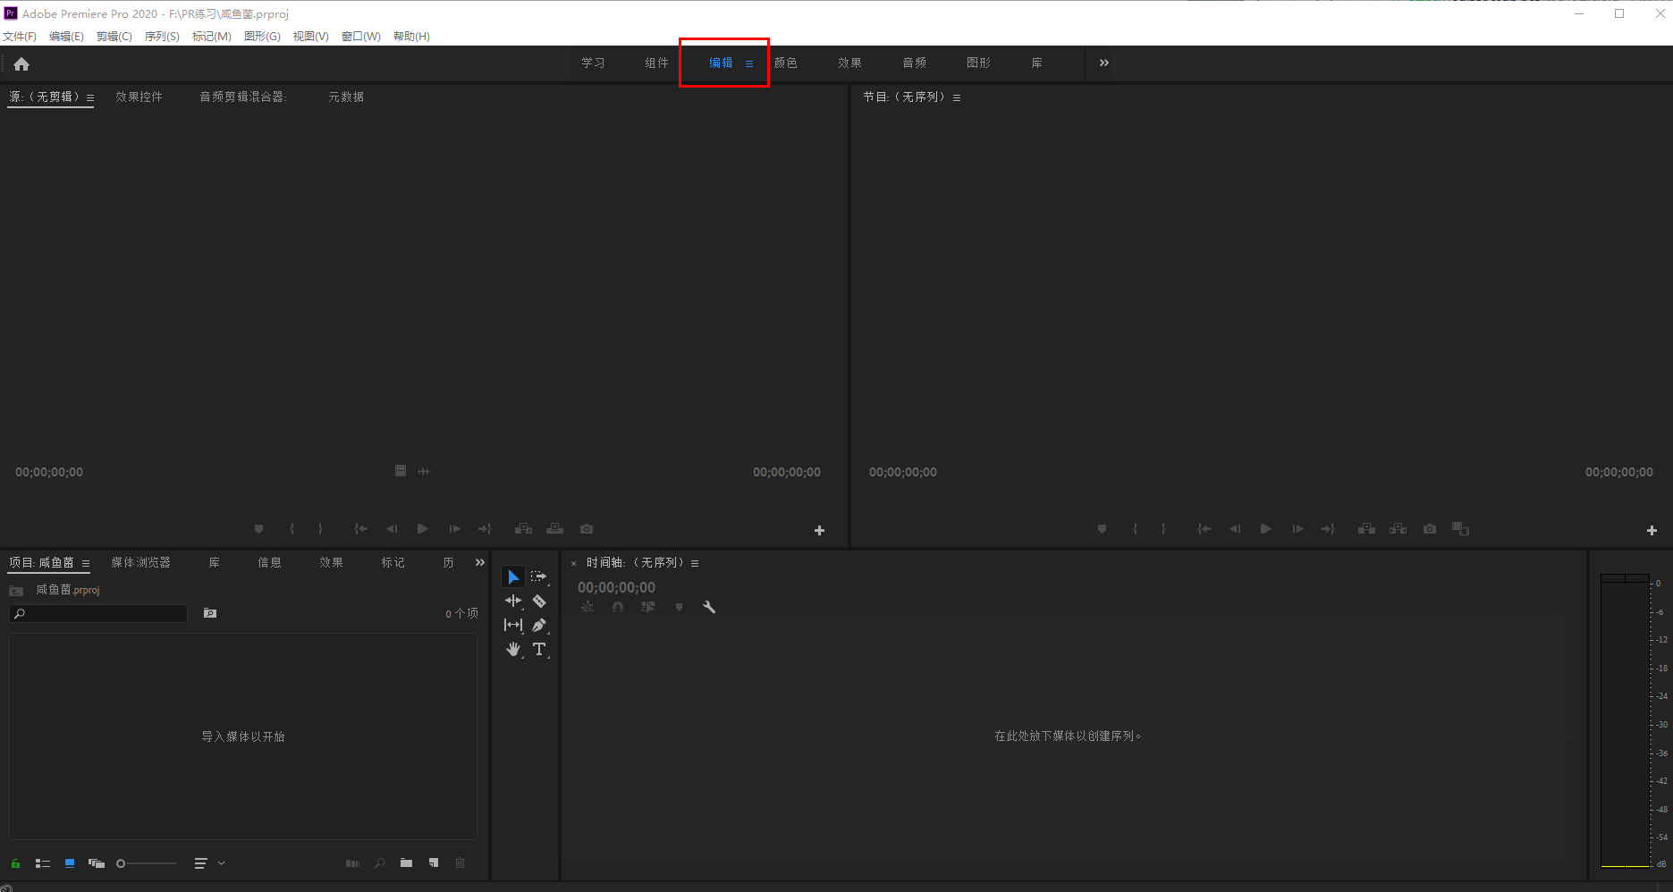
Task: Switch Project panel to Freeform View
Action: pyautogui.click(x=97, y=863)
